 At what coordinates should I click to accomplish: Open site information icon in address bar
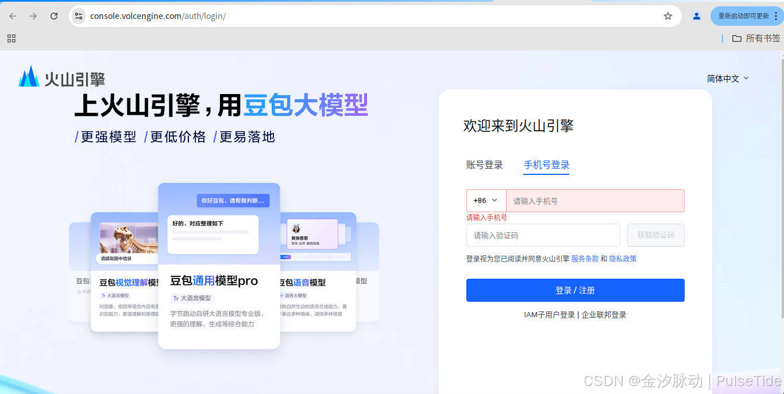79,16
